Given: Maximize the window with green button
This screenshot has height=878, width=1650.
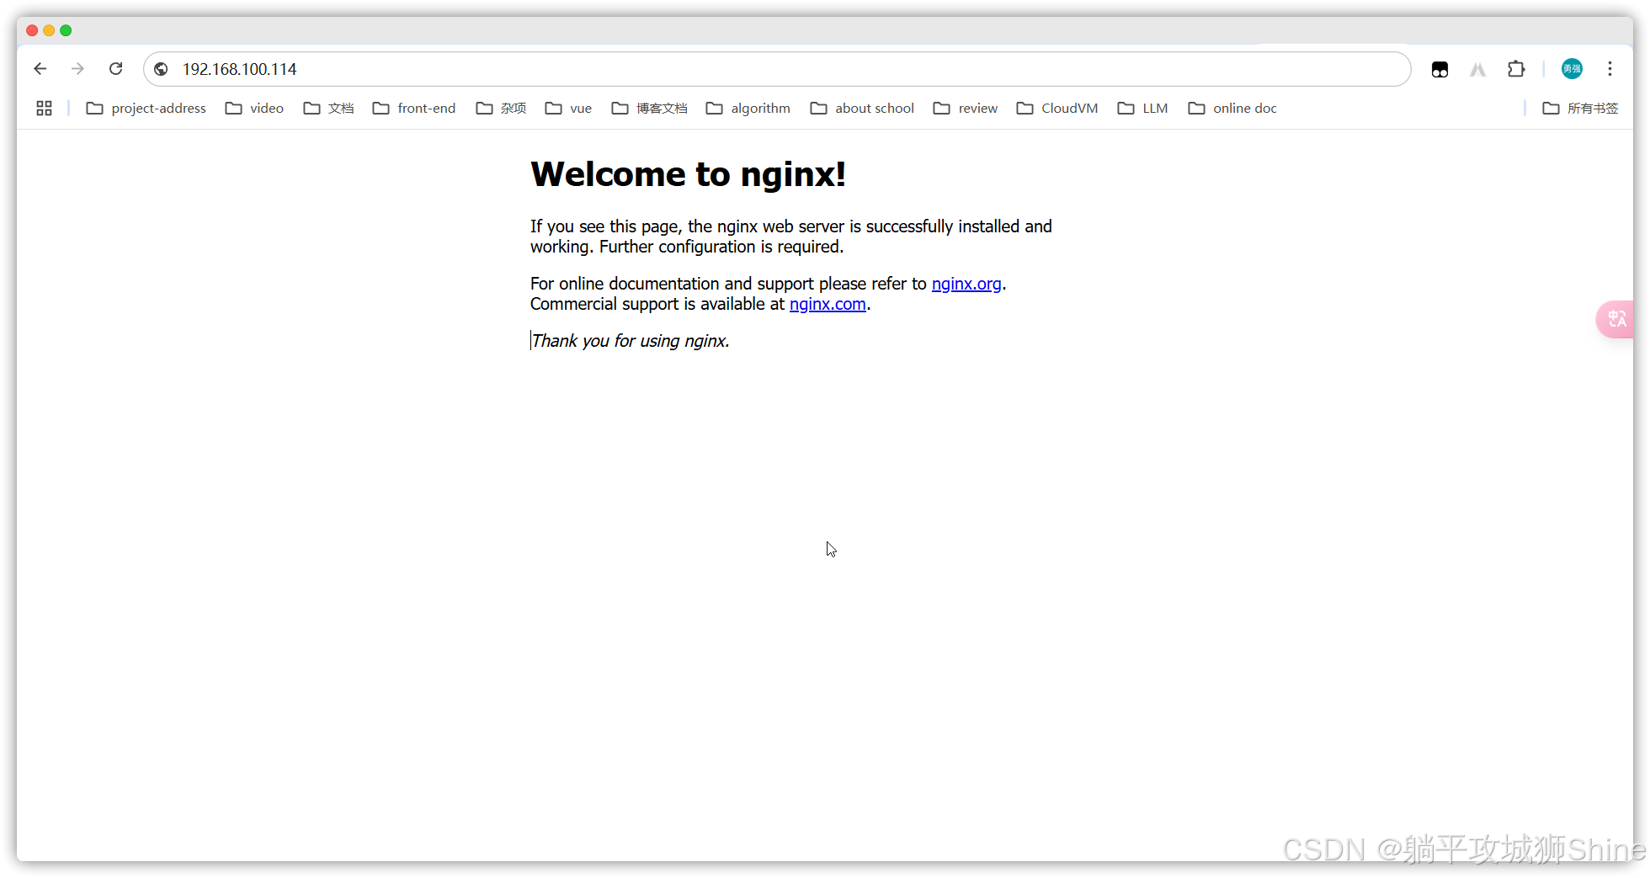Looking at the screenshot, I should (66, 30).
